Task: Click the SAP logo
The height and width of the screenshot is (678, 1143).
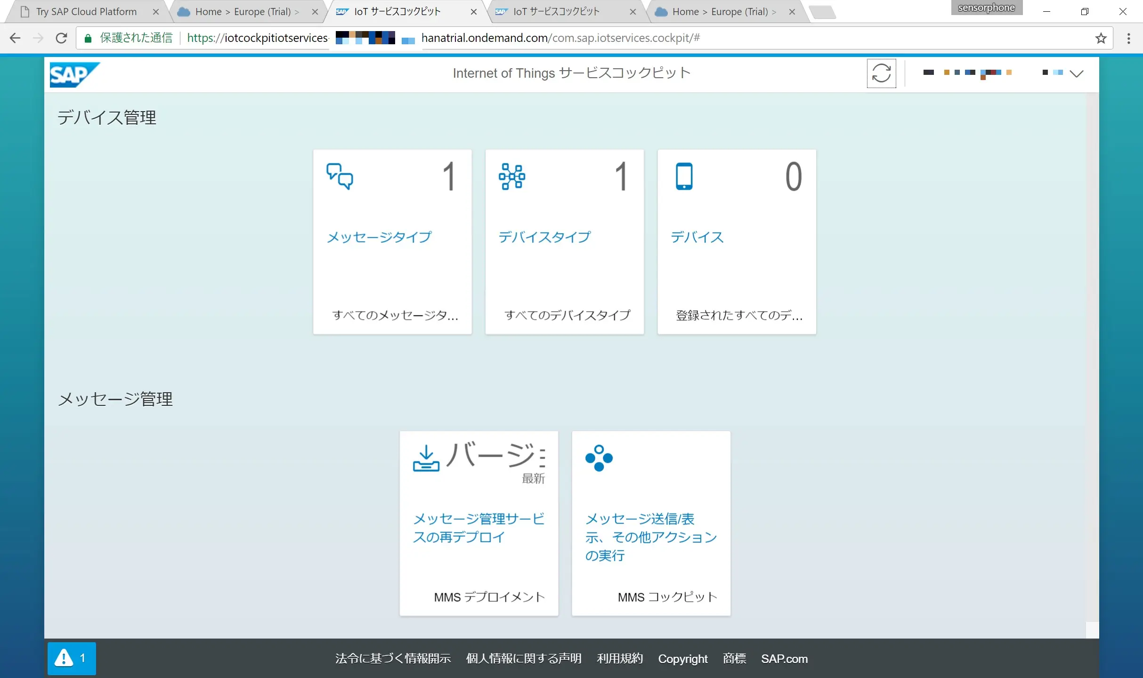Action: (x=74, y=74)
